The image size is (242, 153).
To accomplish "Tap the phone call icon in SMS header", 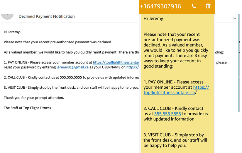I will tap(194, 6).
